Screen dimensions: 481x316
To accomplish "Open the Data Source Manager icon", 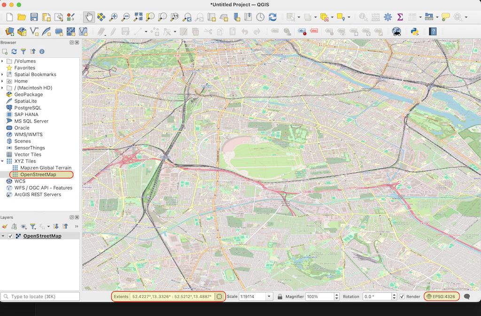I will point(9,31).
